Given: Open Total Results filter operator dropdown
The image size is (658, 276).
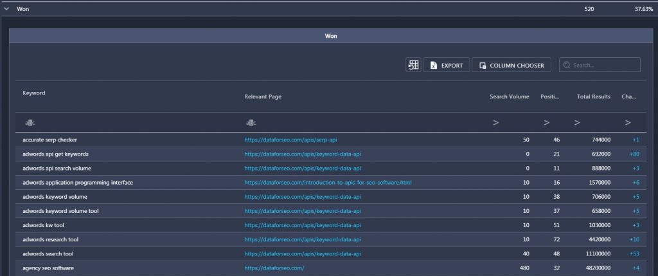Looking at the screenshot, I should click(x=578, y=123).
